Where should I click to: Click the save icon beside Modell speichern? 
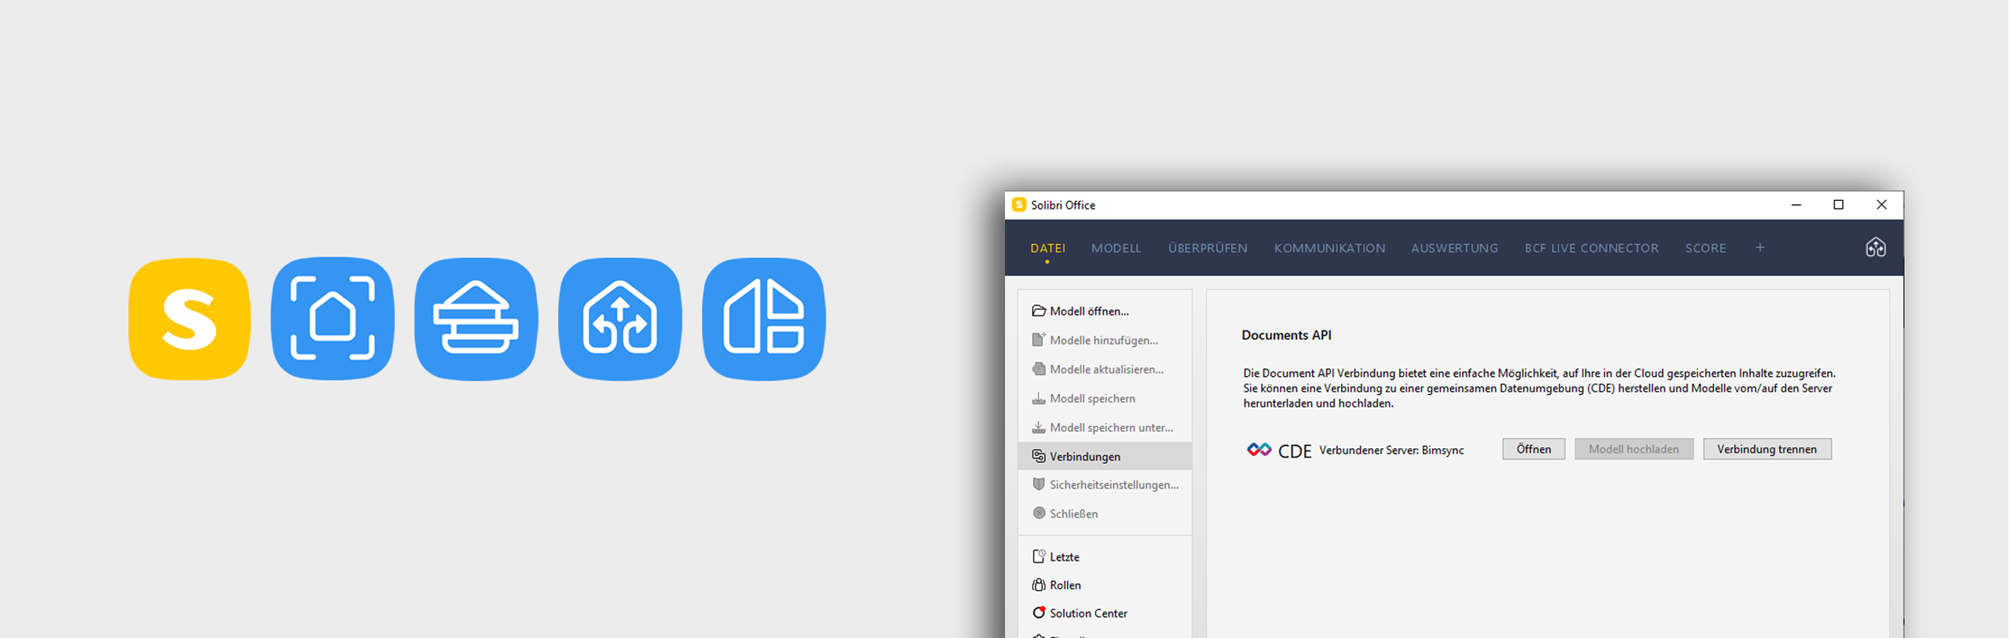(1039, 398)
